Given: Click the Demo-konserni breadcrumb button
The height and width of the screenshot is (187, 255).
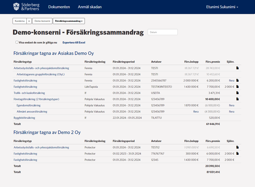Looking at the screenshot, I should 42,21.
